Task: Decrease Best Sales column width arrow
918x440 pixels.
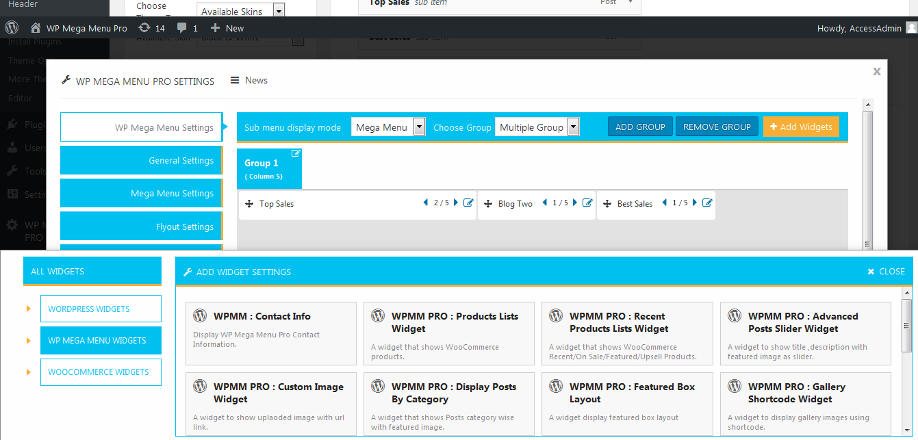Action: point(664,203)
